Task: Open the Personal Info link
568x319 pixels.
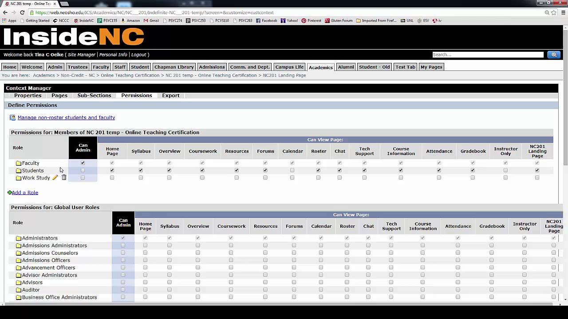Action: point(113,54)
